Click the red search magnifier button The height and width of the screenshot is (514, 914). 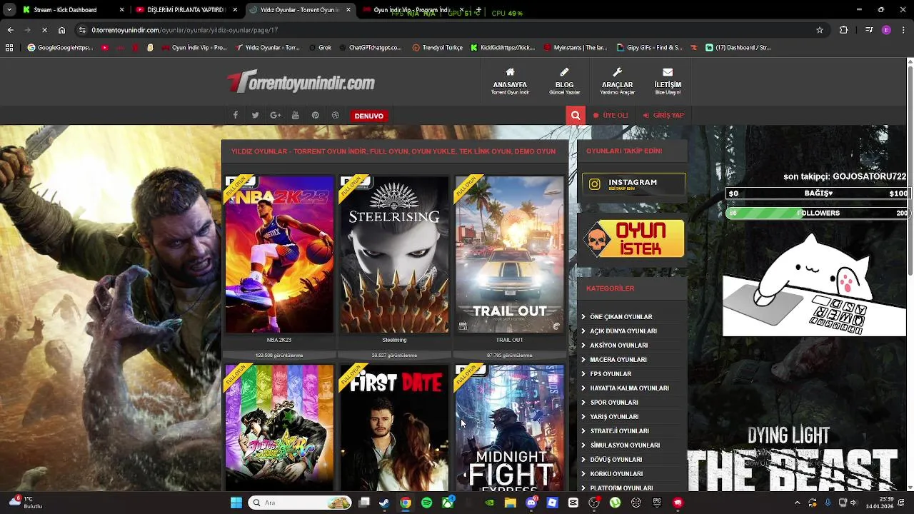576,116
